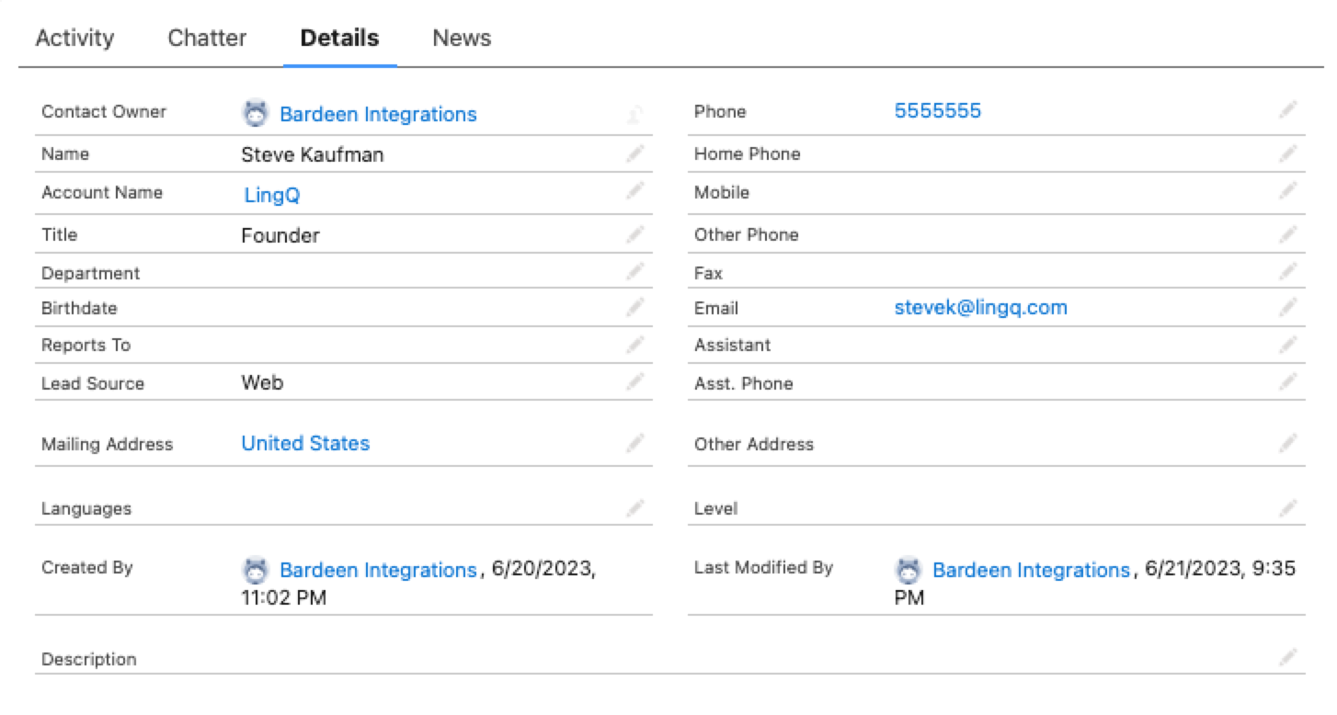Open Contact Owner Bardeen Integrations link
This screenshot has width=1337, height=715.
coord(378,114)
